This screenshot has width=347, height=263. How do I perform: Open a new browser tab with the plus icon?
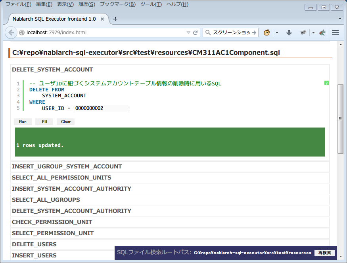pos(115,19)
